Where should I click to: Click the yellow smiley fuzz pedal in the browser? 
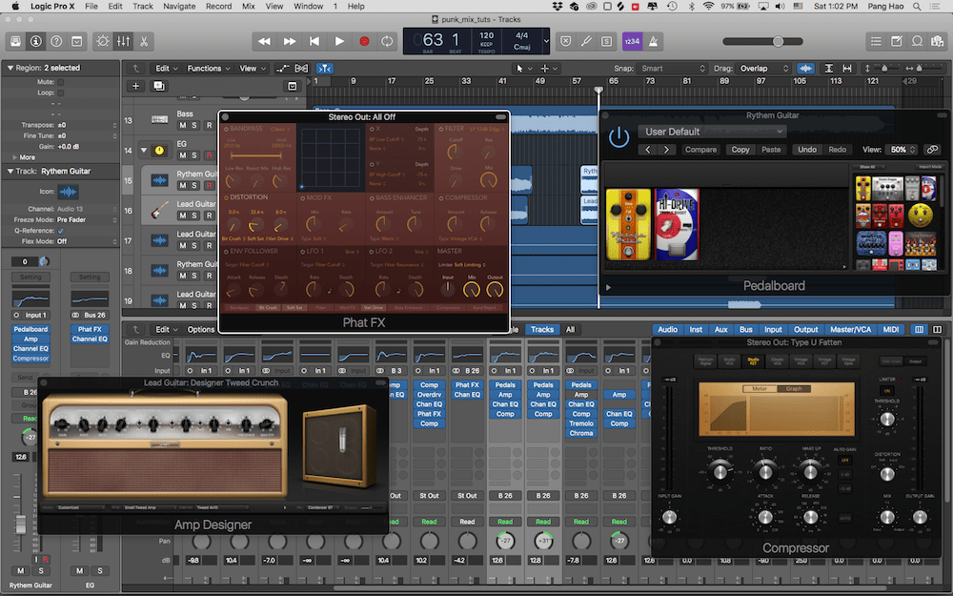[921, 215]
